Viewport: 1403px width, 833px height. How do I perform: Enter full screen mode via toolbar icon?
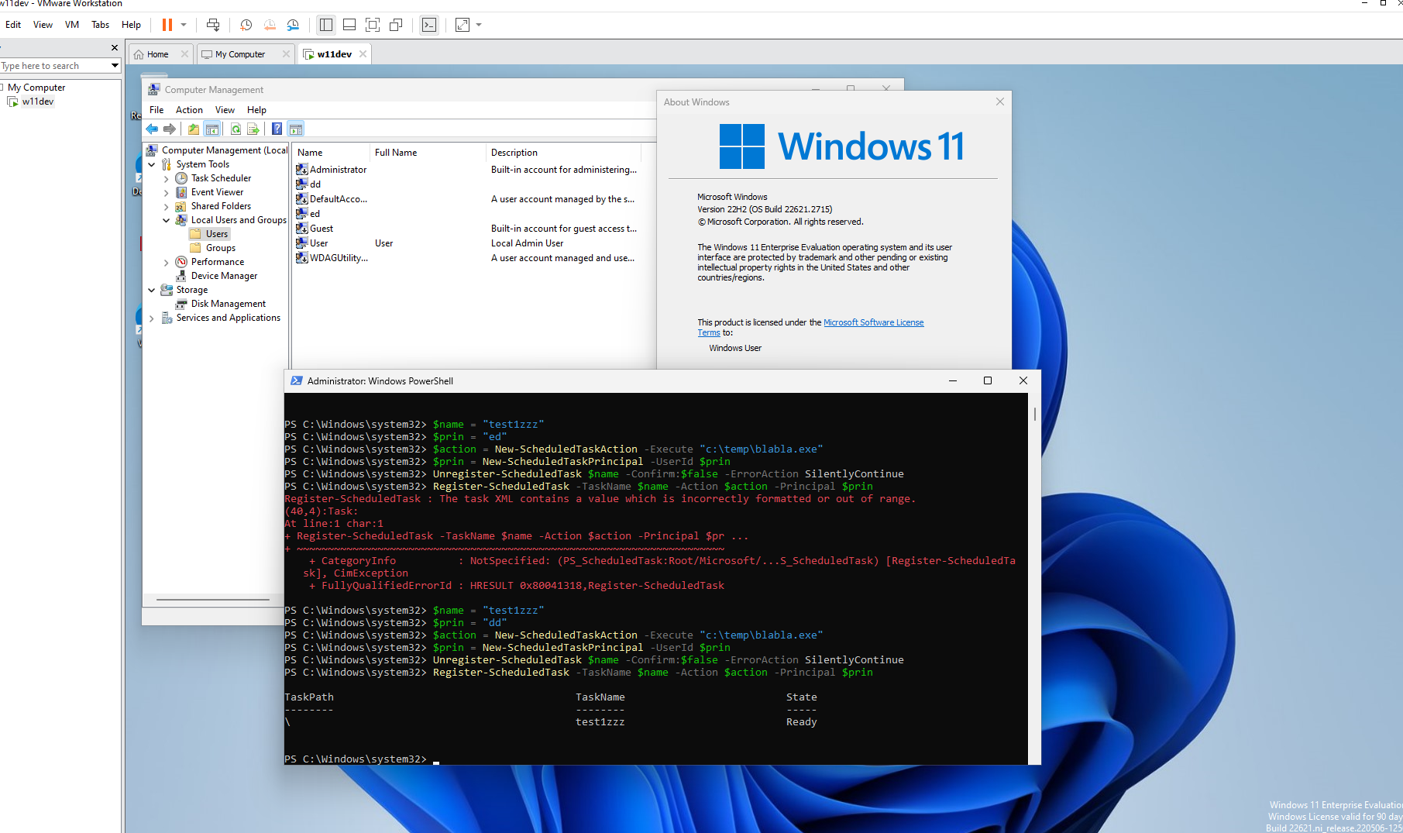pyautogui.click(x=373, y=25)
